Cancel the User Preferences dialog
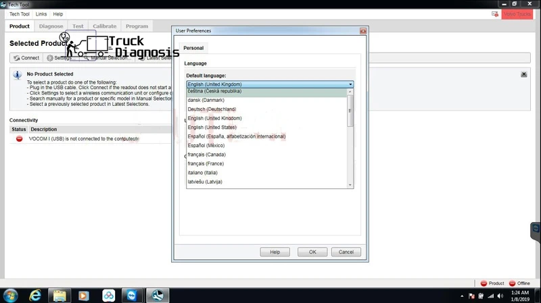The height and width of the screenshot is (303, 541). [346, 252]
